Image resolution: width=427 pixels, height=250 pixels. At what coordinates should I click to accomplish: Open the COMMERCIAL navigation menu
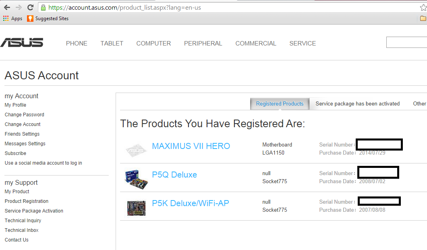pyautogui.click(x=256, y=43)
